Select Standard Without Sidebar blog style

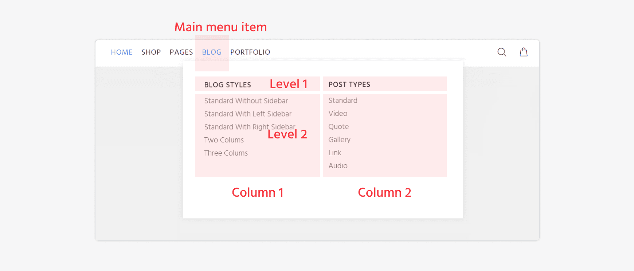pyautogui.click(x=246, y=101)
